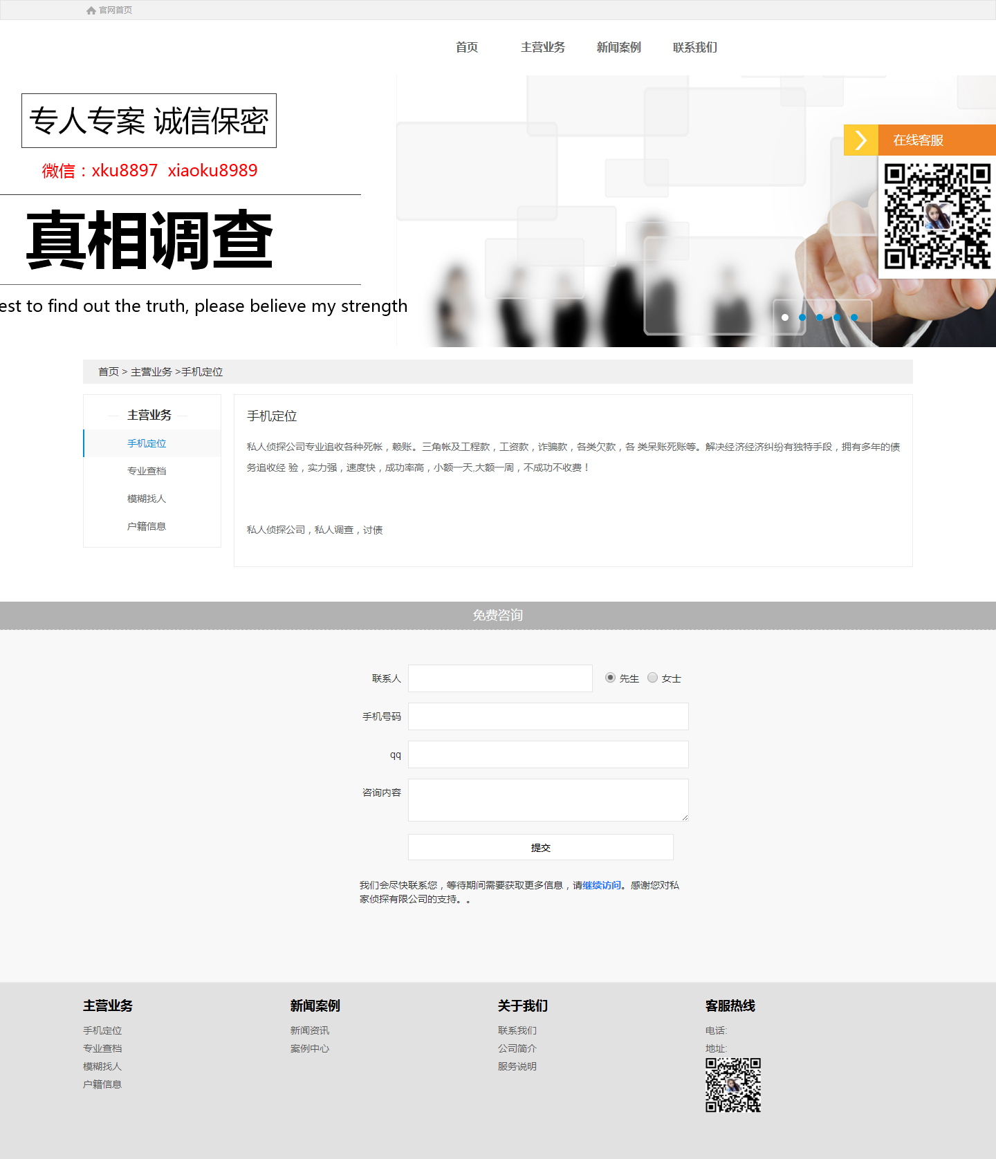Jump to the last carousel indicator dot
Screen dimensions: 996x1159
tap(854, 317)
